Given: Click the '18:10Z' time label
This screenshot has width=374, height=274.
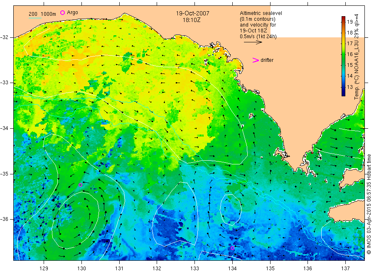Looking at the screenshot, I should coord(192,20).
